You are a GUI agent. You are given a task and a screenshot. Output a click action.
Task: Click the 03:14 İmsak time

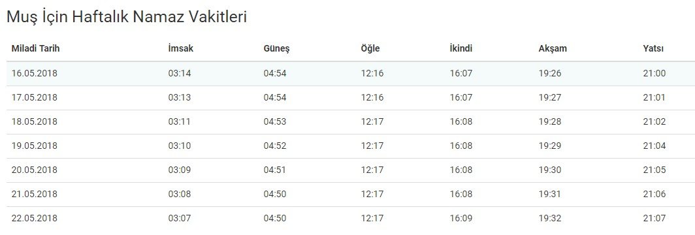click(180, 74)
